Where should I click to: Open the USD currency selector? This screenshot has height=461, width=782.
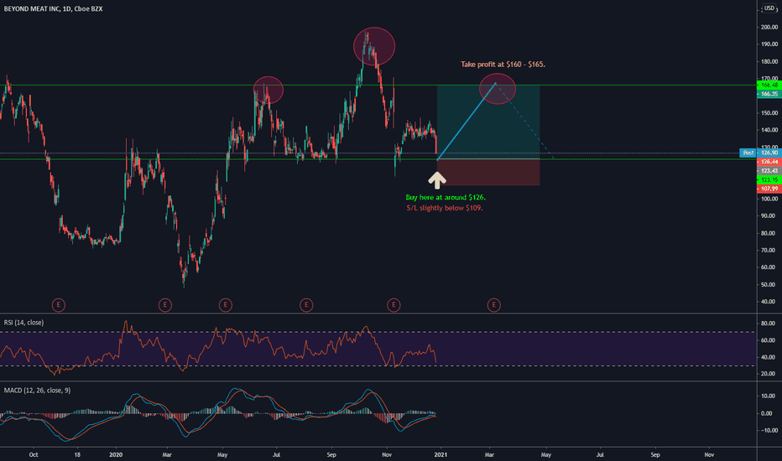[x=769, y=8]
